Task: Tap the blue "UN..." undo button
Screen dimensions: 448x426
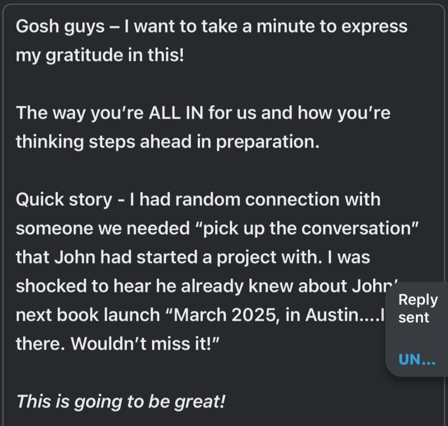Action: (x=416, y=359)
